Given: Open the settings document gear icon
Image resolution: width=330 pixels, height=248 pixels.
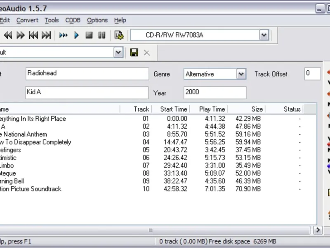Looking at the screenshot, I should pyautogui.click(x=119, y=35).
